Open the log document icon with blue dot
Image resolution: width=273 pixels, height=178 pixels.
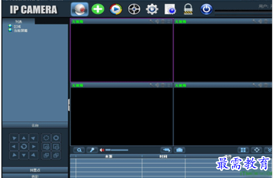(x=170, y=9)
